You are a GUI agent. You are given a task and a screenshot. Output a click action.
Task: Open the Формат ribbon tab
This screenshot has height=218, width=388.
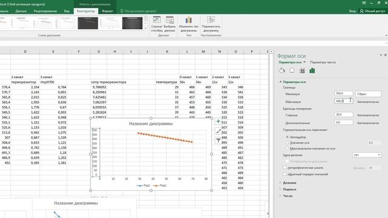click(x=107, y=11)
